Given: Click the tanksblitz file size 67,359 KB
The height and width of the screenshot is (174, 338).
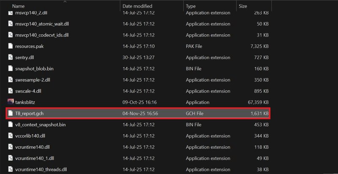Looking at the screenshot, I should pos(258,102).
